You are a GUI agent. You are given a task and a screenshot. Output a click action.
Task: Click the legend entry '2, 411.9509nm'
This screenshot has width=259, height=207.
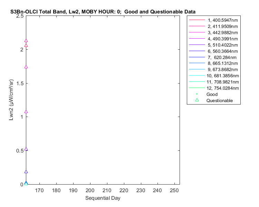pos(213,27)
